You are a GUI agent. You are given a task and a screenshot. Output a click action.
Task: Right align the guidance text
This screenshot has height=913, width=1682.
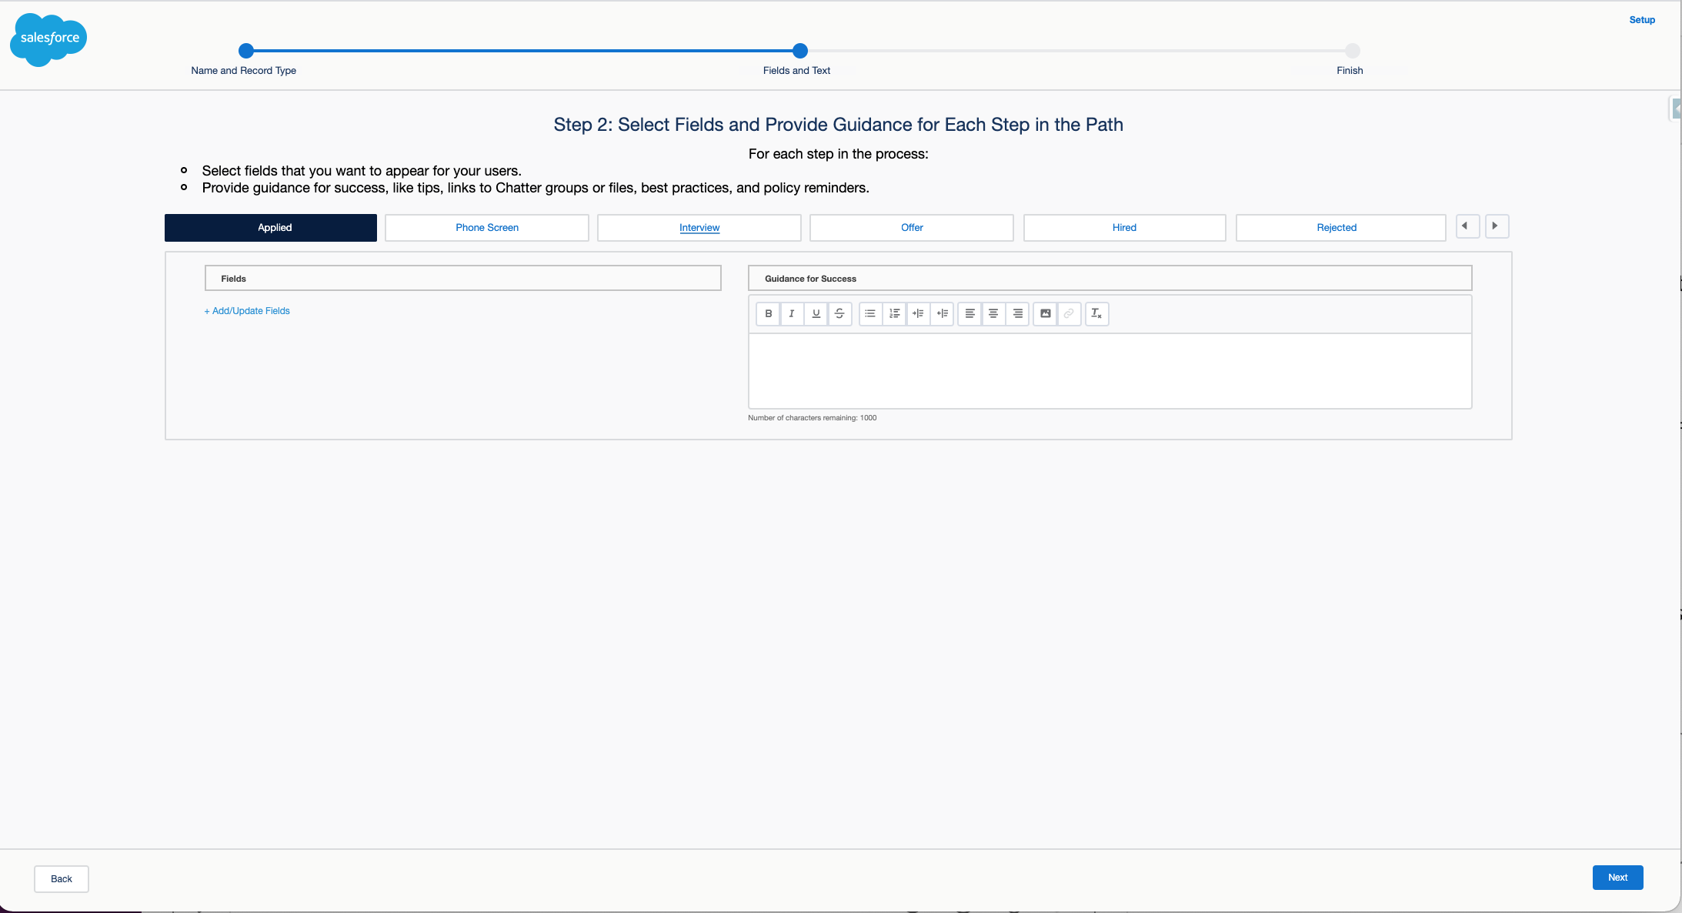pyautogui.click(x=1017, y=313)
